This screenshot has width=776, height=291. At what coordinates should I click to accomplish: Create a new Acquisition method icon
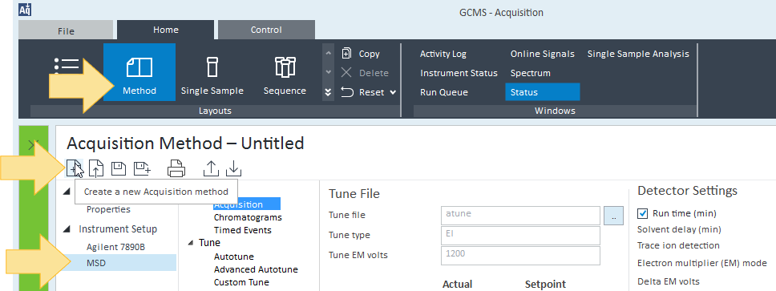[74, 169]
